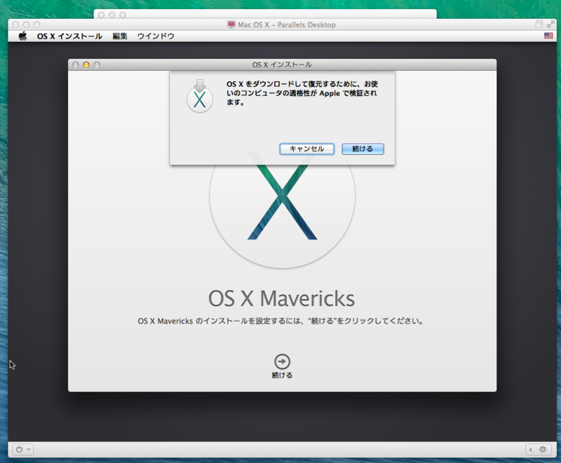This screenshot has width=561, height=463.
Task: Open the 編集 menu
Action: 120,36
